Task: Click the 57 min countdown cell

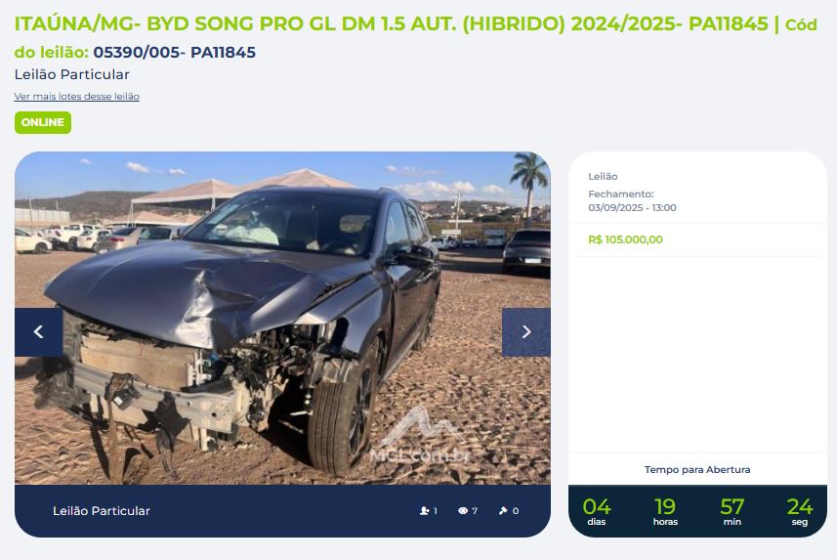Action: click(x=732, y=511)
